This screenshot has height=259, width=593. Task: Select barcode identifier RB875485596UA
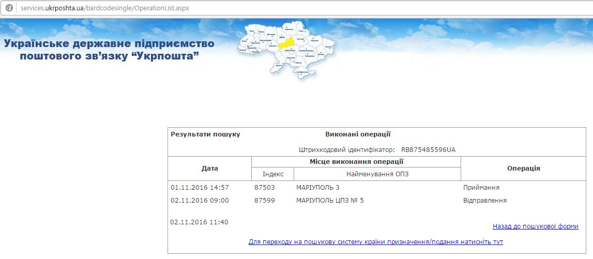coord(428,150)
